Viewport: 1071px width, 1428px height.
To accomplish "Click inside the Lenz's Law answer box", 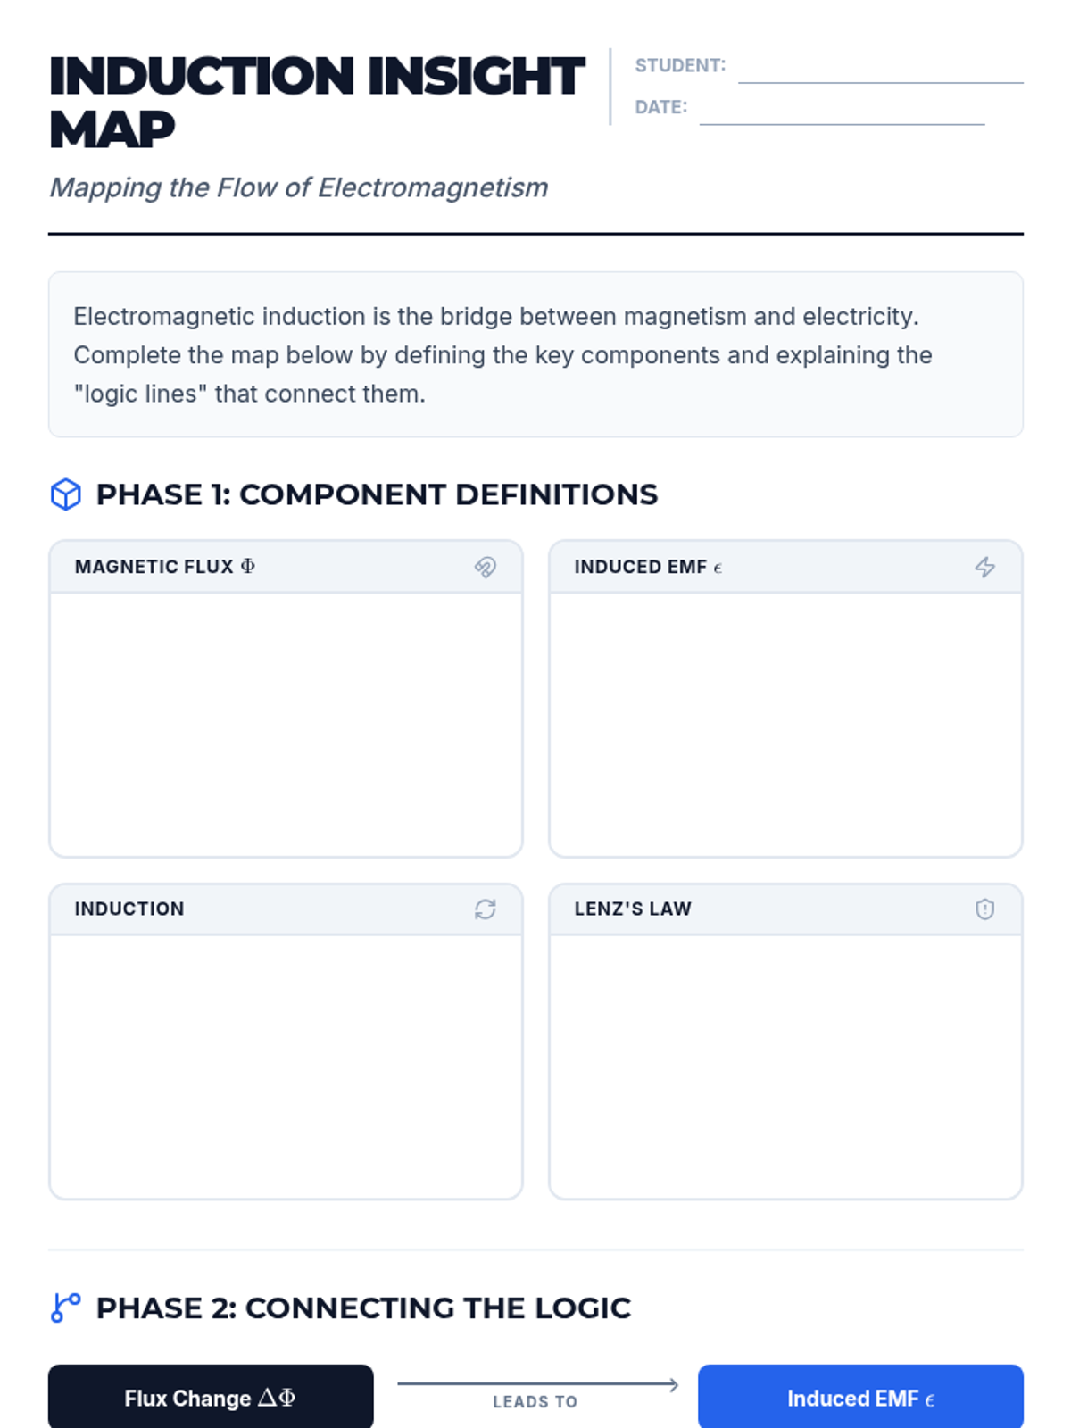I will click(x=785, y=1067).
